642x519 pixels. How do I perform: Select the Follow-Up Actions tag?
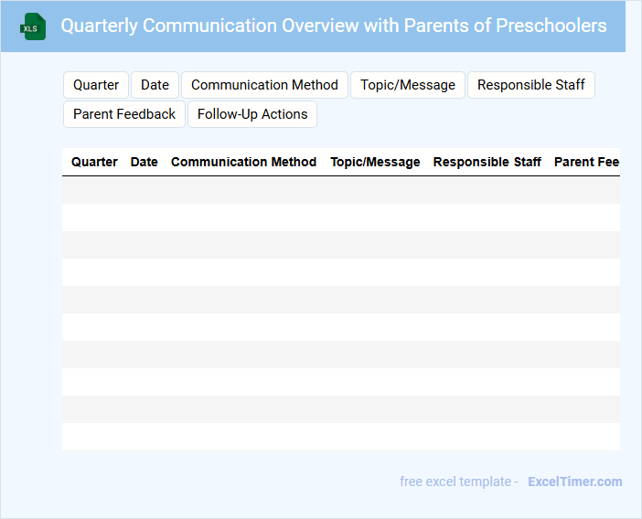(252, 114)
